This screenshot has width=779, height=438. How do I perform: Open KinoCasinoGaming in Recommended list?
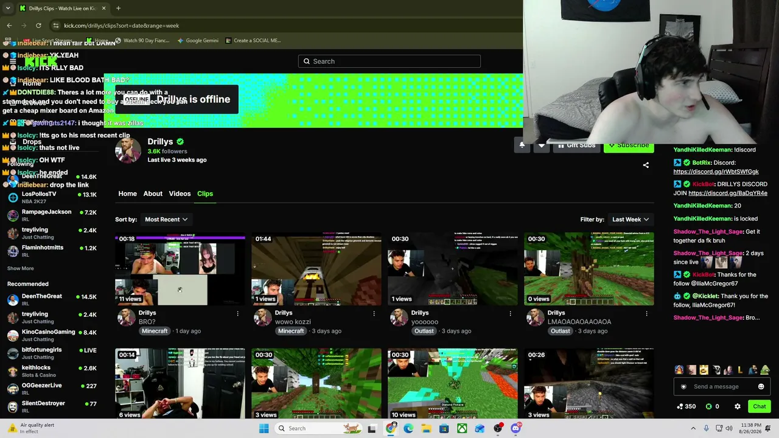(x=52, y=335)
